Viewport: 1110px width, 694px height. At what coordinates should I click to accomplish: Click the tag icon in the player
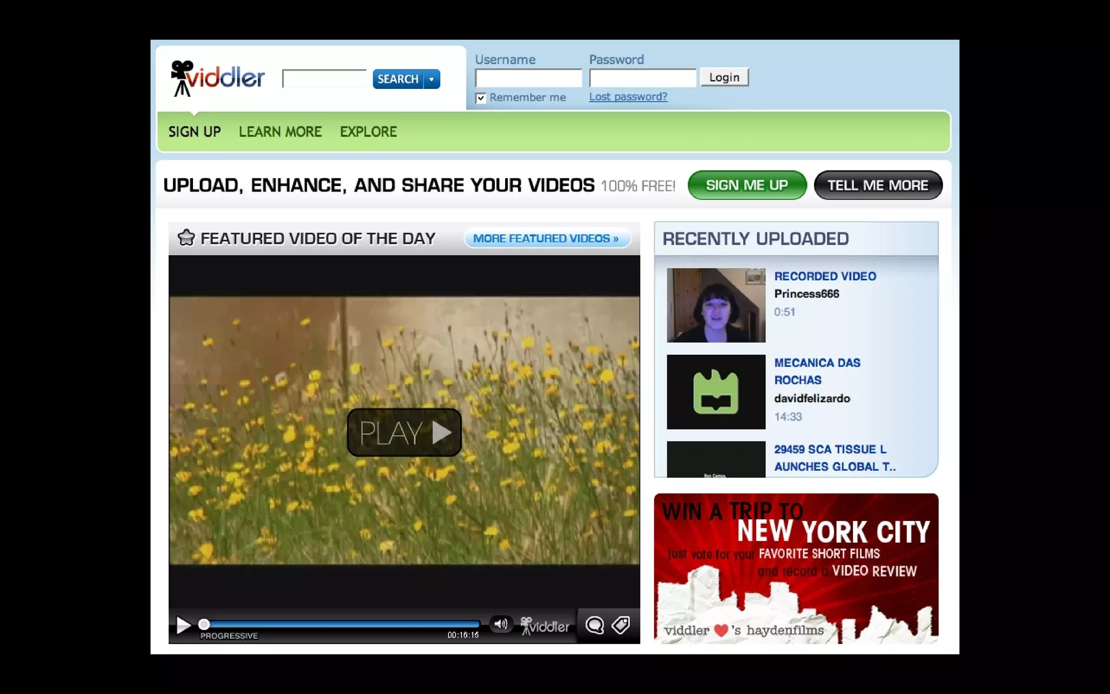(x=621, y=625)
